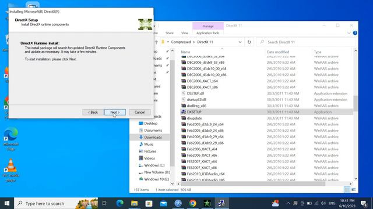Expand the ribbon with chevron arrow

pyautogui.click(x=349, y=33)
